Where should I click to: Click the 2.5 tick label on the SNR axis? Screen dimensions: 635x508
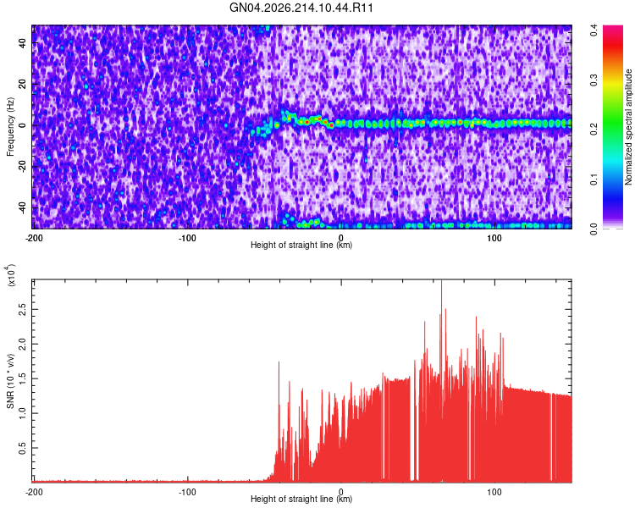coord(22,310)
